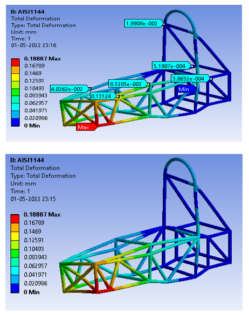Click Unit: mm text in lower plot
249x315 pixels.
pos(23,184)
